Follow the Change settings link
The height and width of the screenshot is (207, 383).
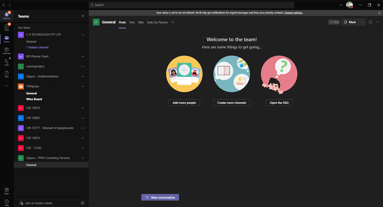(293, 13)
